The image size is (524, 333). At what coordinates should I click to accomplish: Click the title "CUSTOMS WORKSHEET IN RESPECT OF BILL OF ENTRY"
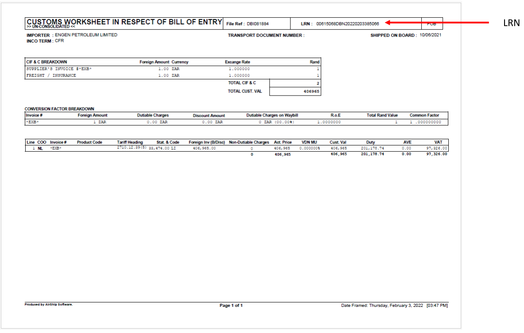pos(124,22)
